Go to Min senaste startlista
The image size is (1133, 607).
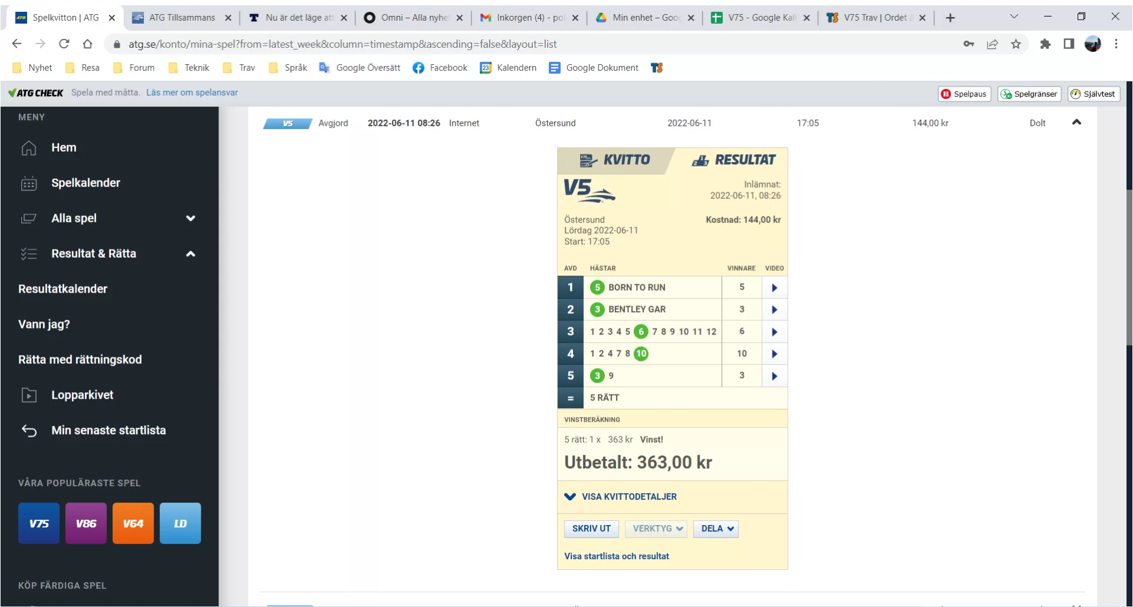[x=108, y=431]
